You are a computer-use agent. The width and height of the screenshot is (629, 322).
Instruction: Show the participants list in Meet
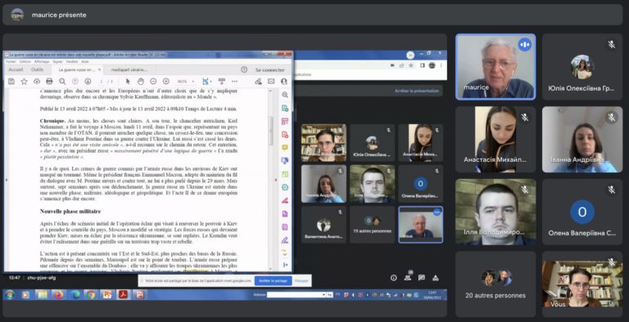[408, 277]
